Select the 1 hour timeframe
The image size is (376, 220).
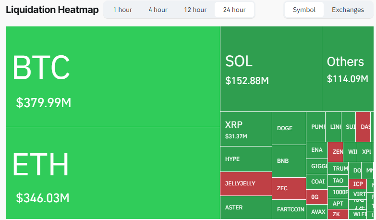coord(122,10)
